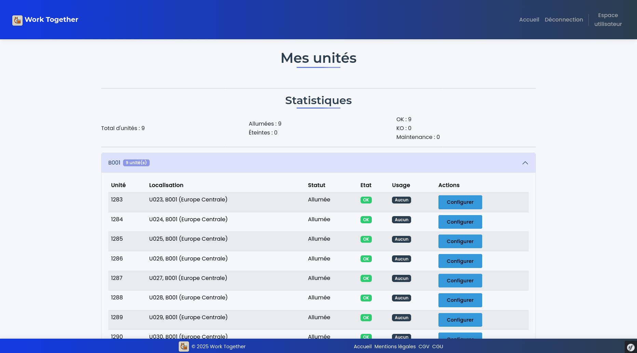637x353 pixels.
Task: Click the Éteintes : 0 statistic
Action: point(263,133)
